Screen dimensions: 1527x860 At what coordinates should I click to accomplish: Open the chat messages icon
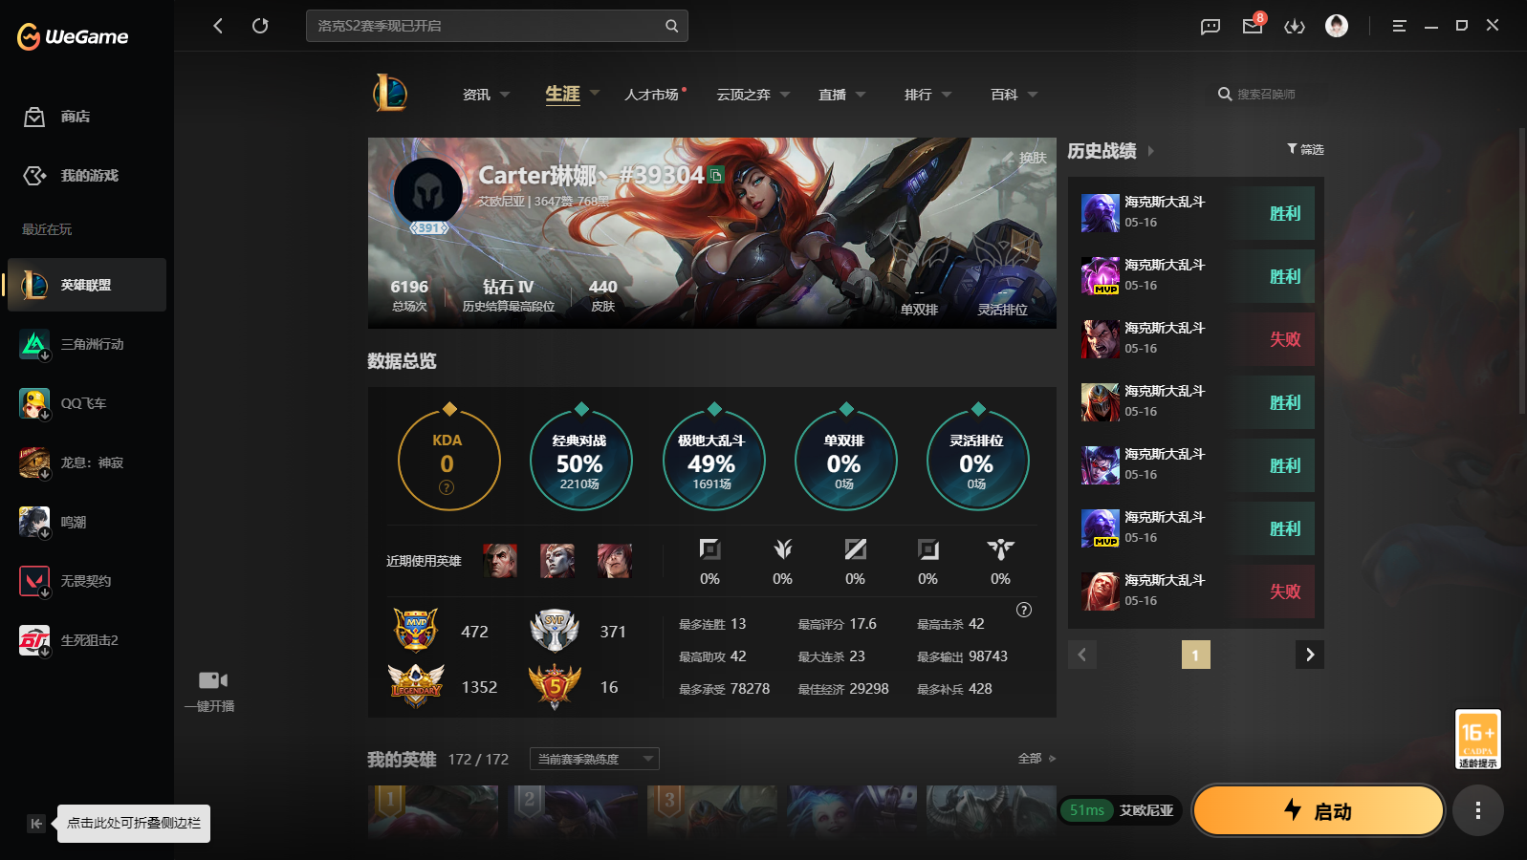point(1211,26)
